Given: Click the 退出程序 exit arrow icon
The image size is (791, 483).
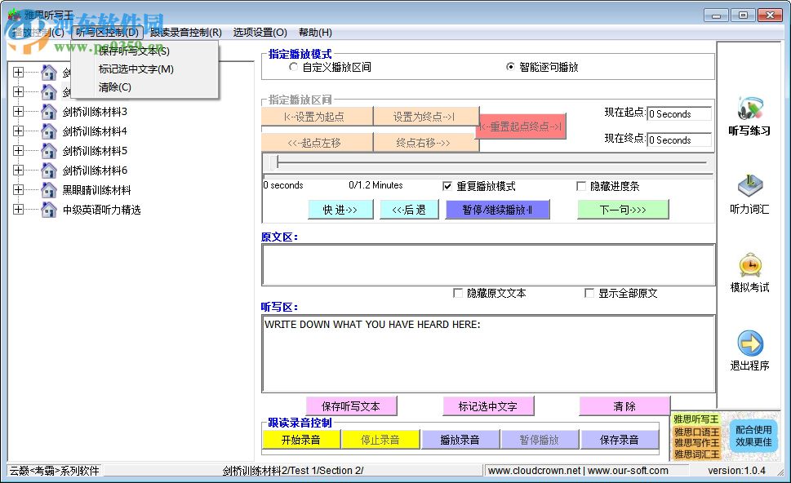Looking at the screenshot, I should click(749, 343).
